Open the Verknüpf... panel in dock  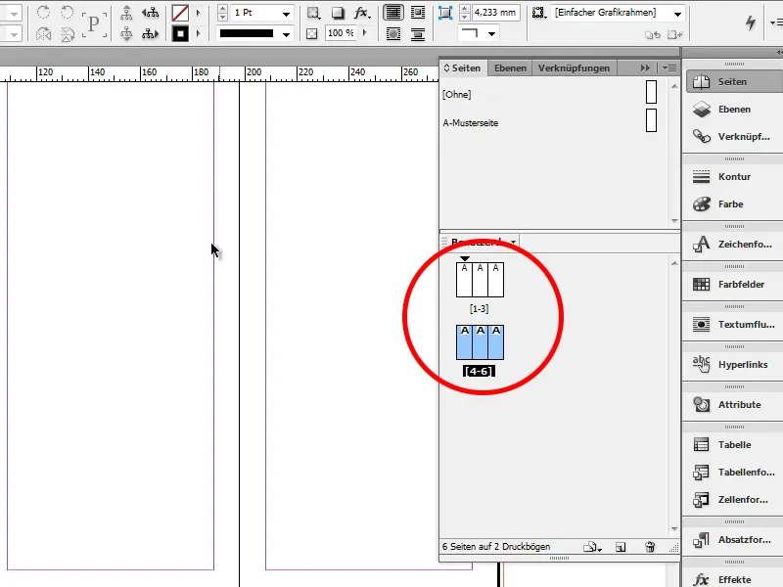tap(734, 136)
